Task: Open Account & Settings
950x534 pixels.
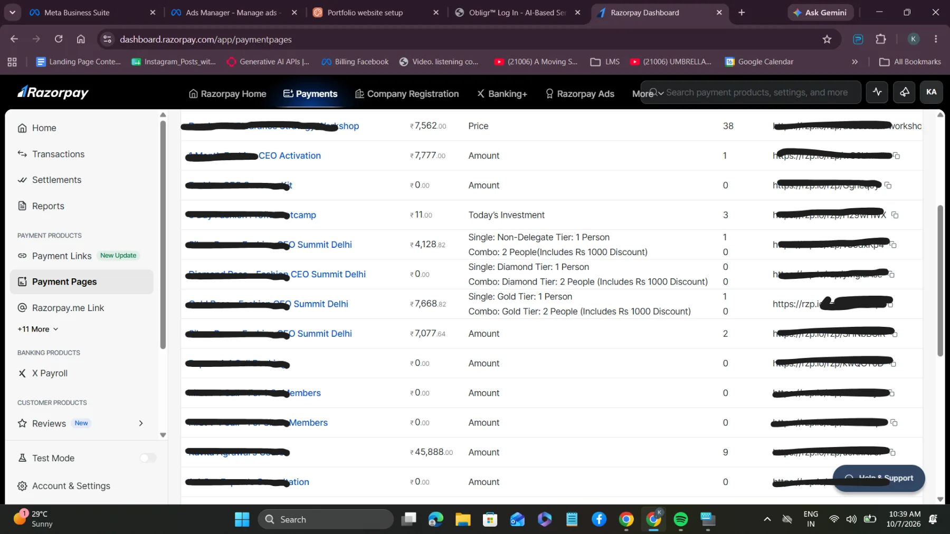Action: click(x=64, y=486)
